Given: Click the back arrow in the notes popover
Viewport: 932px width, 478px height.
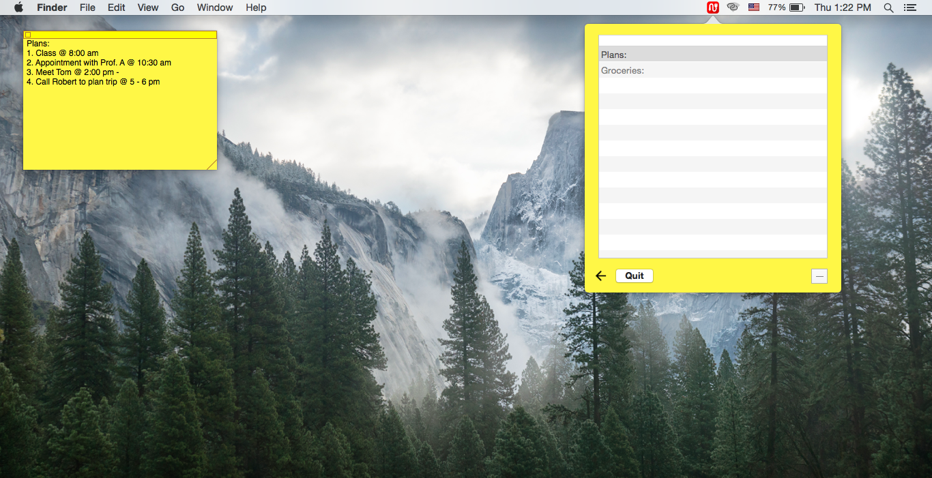Looking at the screenshot, I should (600, 276).
